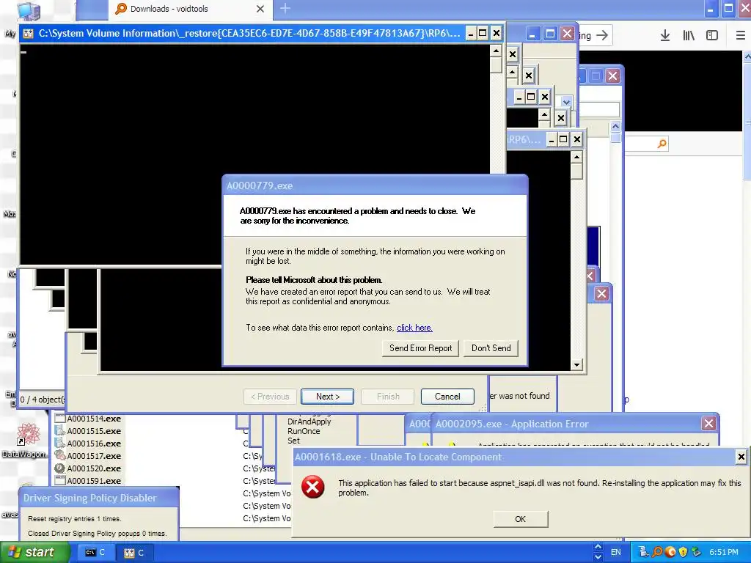Click the first system tray computer icon
751x563 pixels.
tap(644, 552)
